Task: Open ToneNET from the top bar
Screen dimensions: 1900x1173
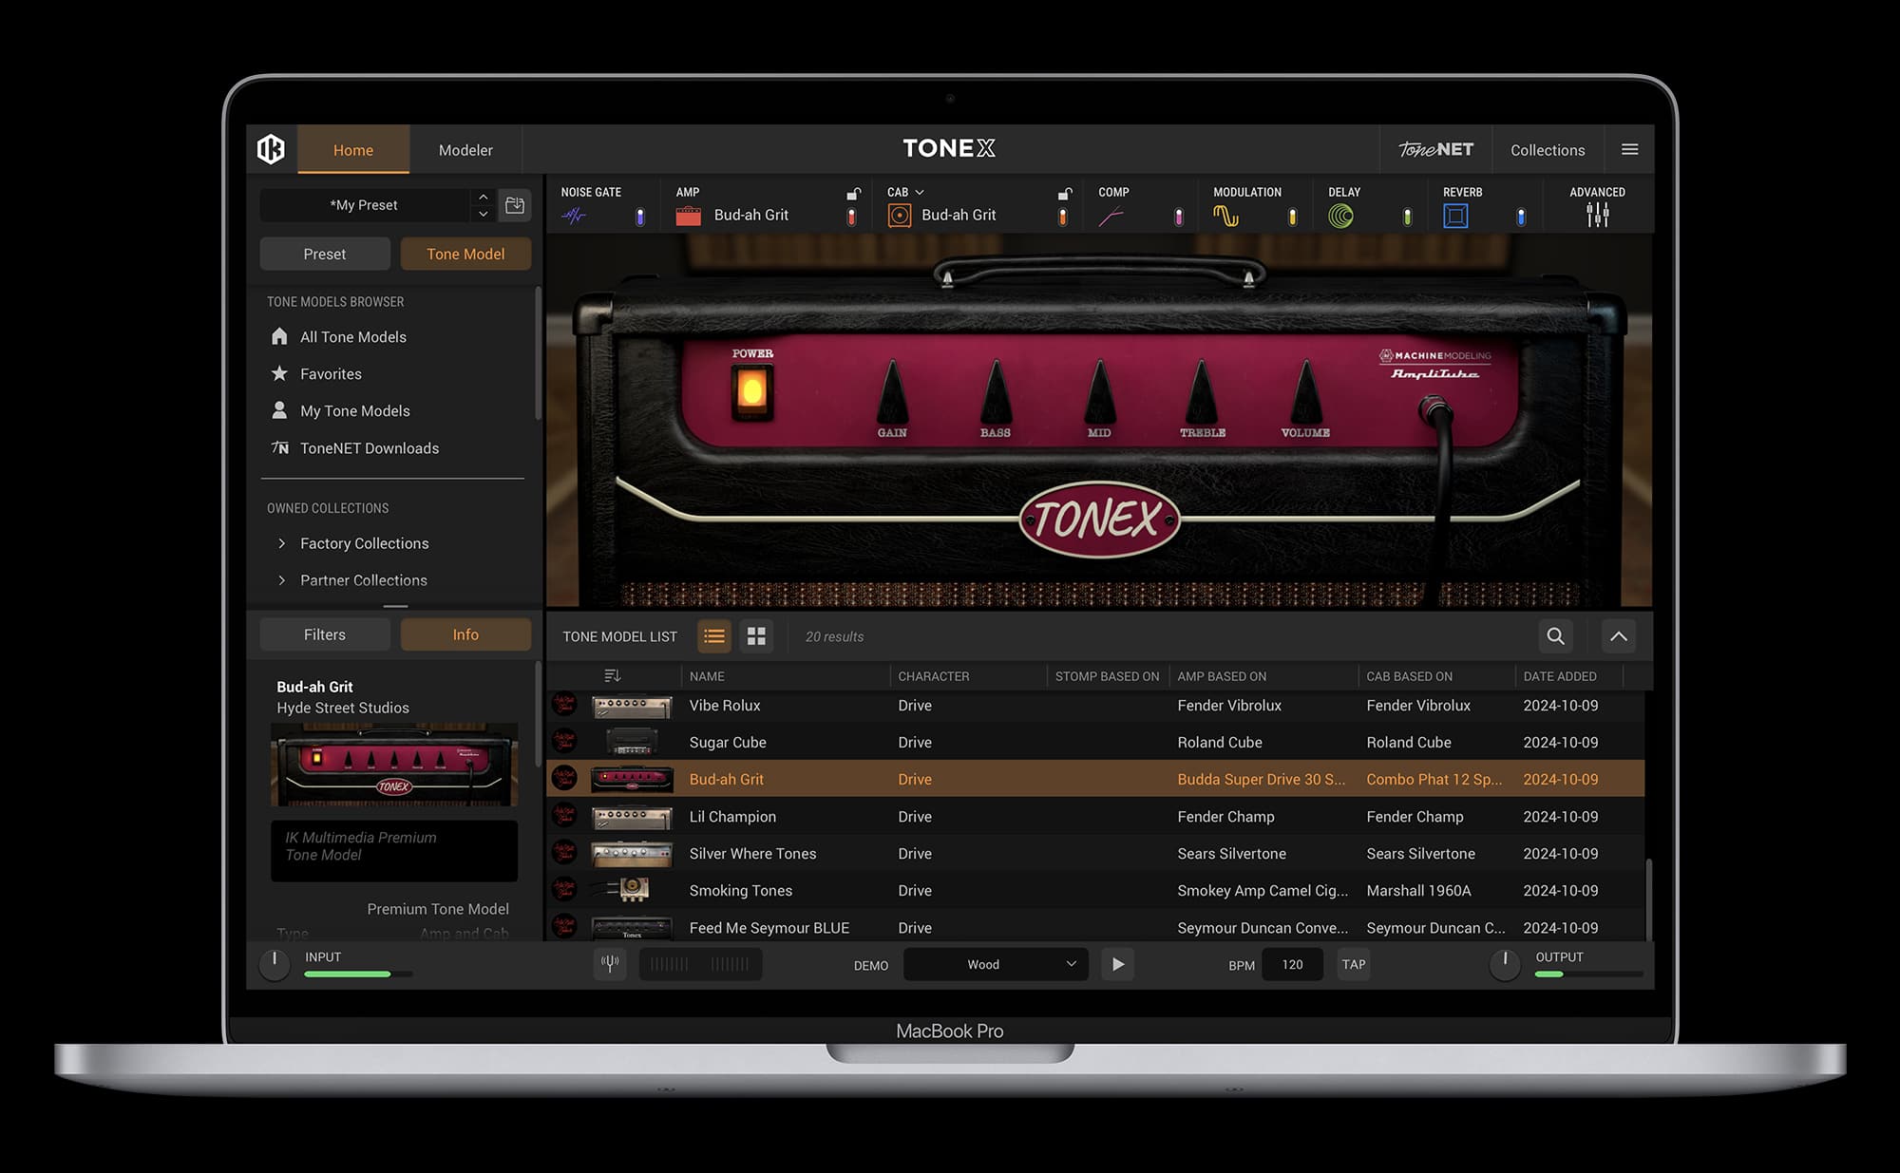Action: point(1435,149)
